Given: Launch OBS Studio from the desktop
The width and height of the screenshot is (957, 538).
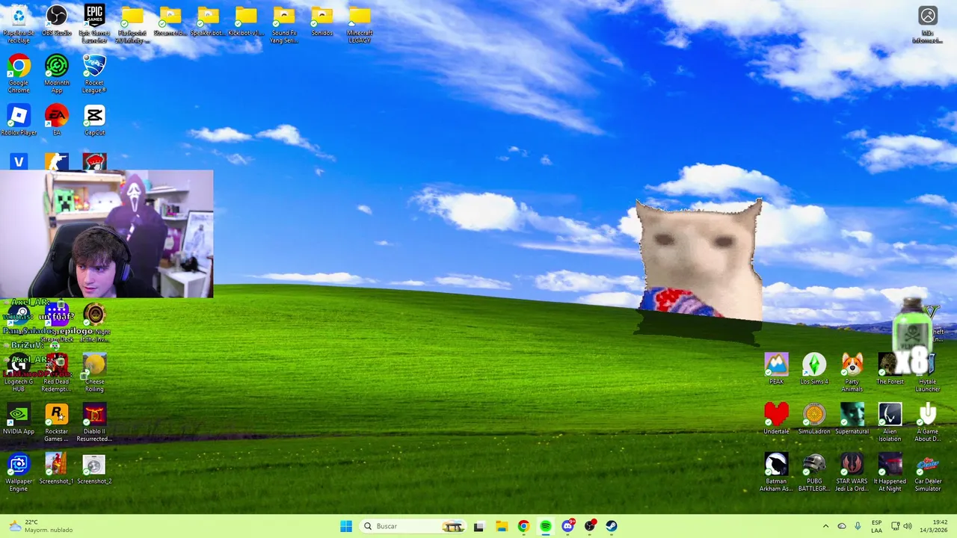Looking at the screenshot, I should point(57,21).
